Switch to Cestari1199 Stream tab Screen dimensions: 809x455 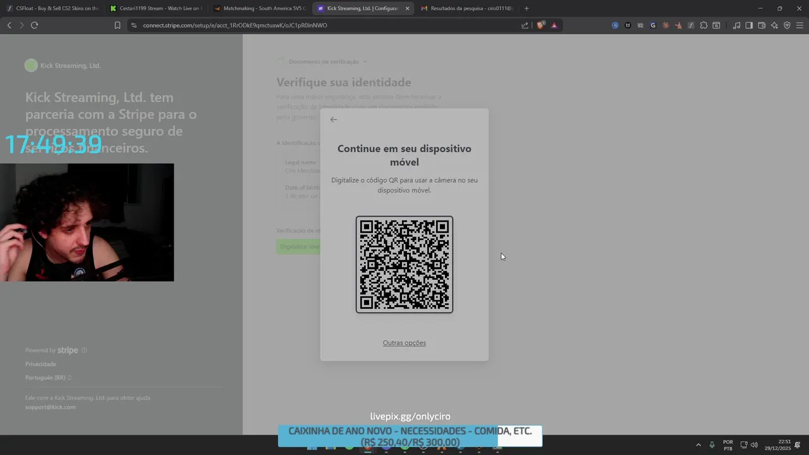click(155, 8)
